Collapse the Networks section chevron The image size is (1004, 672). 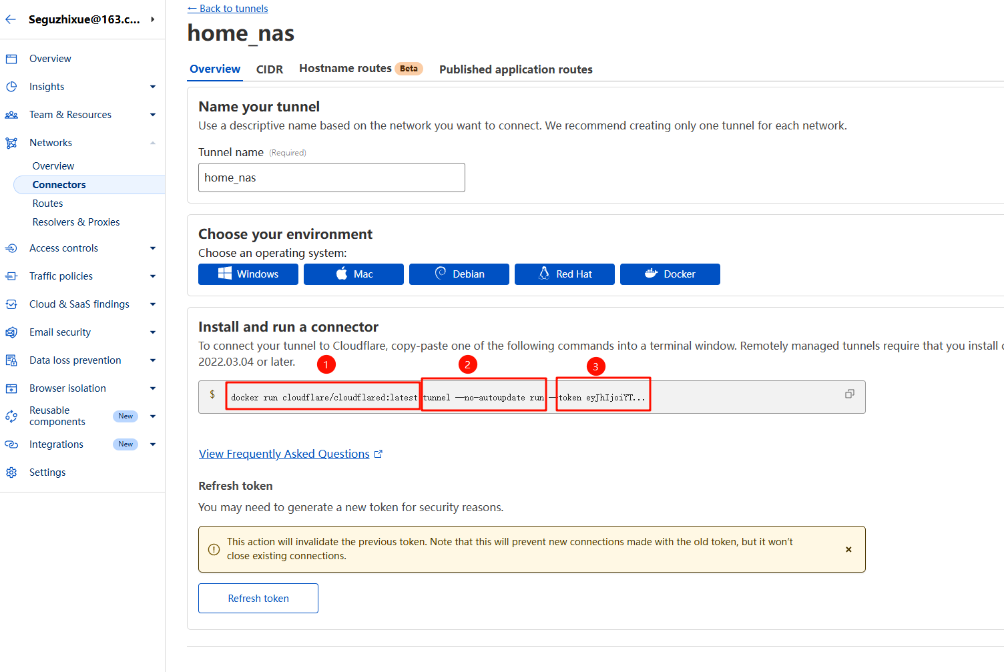click(x=153, y=143)
